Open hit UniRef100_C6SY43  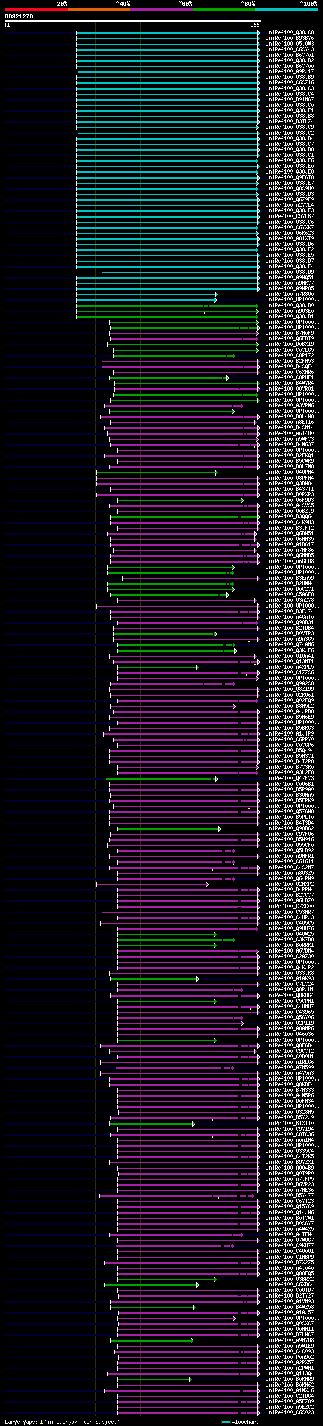coord(289,49)
